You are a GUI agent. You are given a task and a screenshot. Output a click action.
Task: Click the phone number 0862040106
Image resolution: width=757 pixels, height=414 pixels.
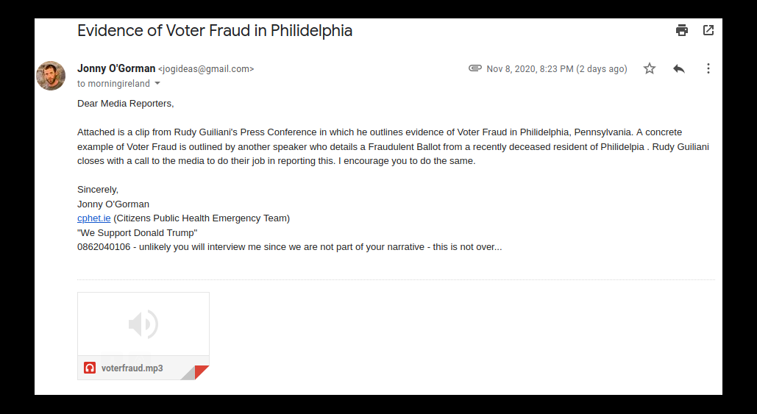coord(104,247)
